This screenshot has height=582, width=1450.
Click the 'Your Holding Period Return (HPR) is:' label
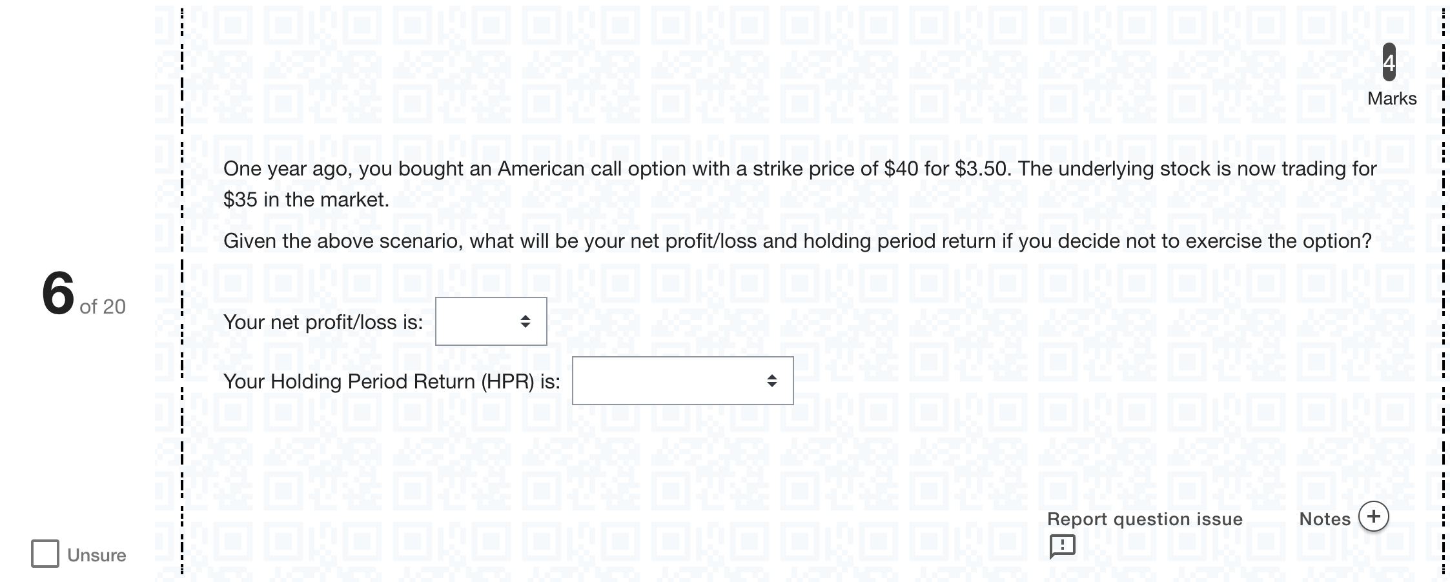pos(392,381)
